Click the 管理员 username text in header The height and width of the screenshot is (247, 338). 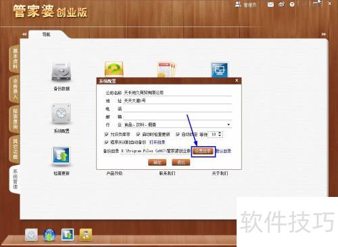[x=250, y=5]
